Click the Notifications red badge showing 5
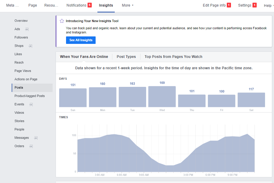 (x=90, y=5)
